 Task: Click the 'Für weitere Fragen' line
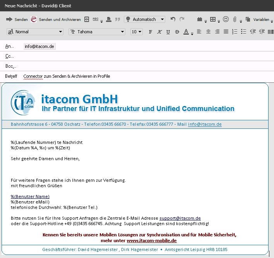68,180
